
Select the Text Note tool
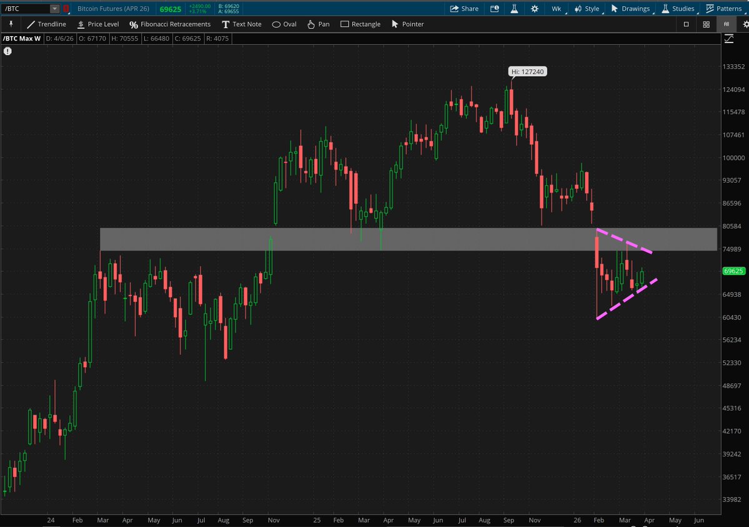click(242, 24)
